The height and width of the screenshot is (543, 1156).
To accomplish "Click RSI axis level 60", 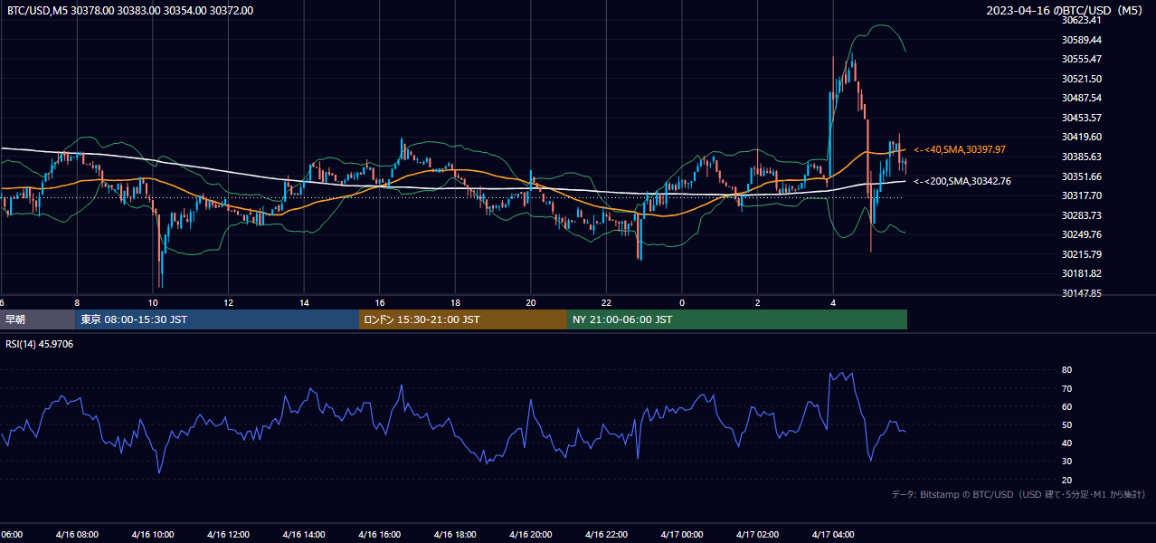I will (1067, 406).
